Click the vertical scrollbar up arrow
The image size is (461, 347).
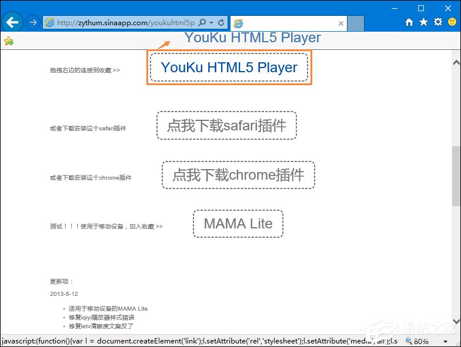tap(456, 62)
